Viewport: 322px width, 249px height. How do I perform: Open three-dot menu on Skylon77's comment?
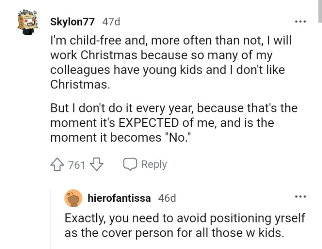pos(300,22)
